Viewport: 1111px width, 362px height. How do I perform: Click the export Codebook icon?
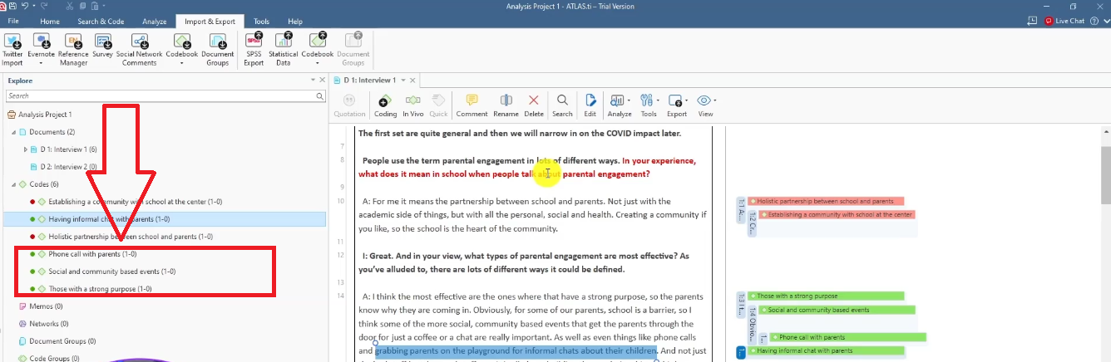click(318, 39)
